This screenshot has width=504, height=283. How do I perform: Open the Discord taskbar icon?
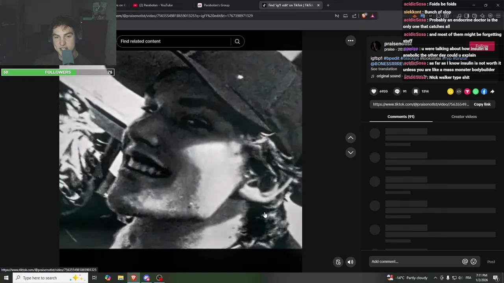click(x=146, y=278)
